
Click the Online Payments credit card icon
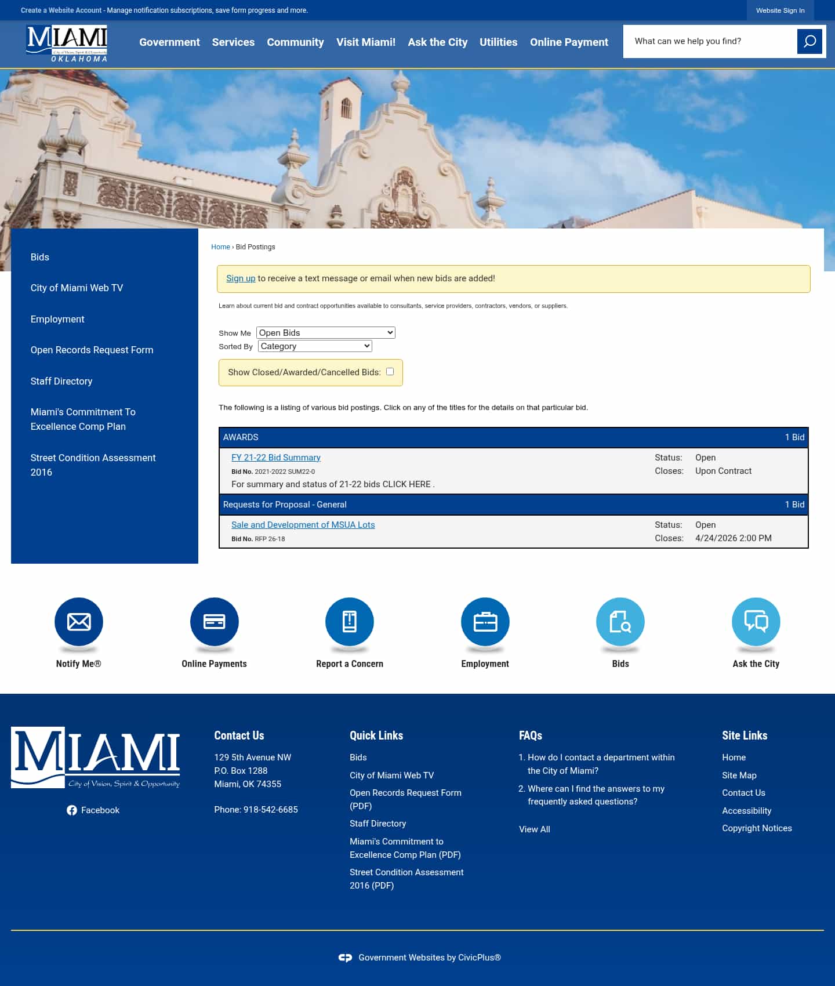(214, 622)
